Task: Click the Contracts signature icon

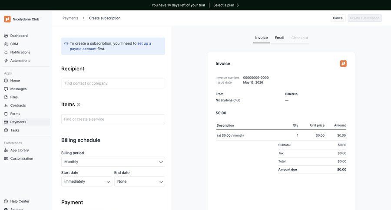Action: click(x=6, y=105)
